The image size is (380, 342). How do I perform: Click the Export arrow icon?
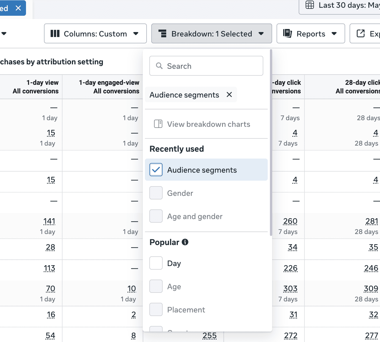361,33
